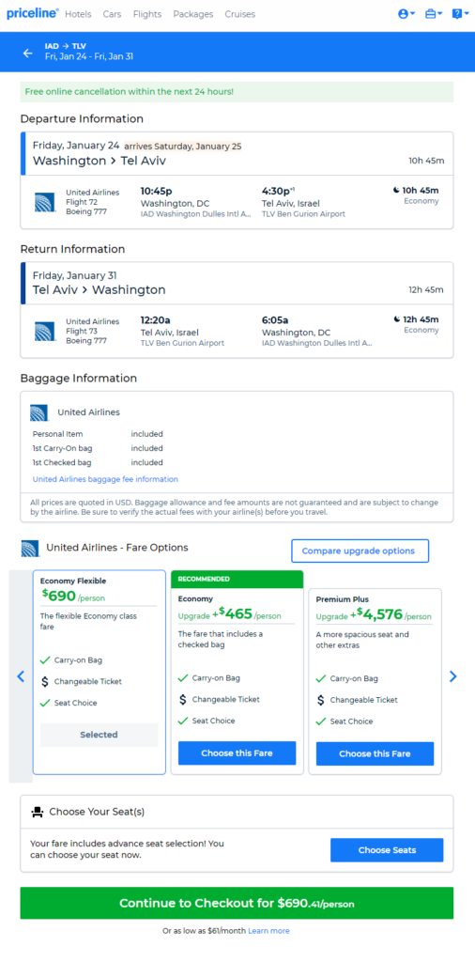Choose the Premium Plus fare
Viewport: 475px width, 962px height.
click(375, 753)
